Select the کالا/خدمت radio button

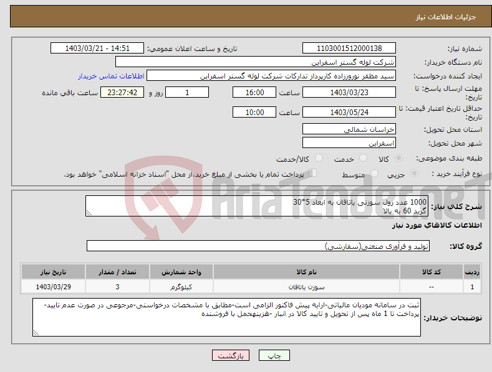pos(319,158)
